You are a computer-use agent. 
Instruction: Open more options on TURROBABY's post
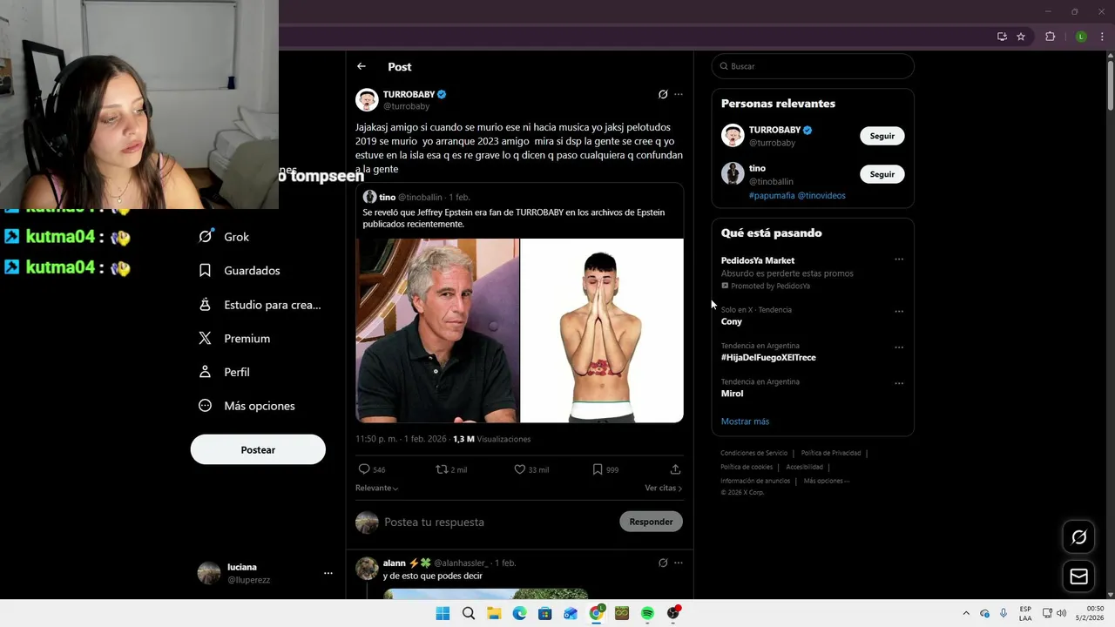(x=679, y=94)
